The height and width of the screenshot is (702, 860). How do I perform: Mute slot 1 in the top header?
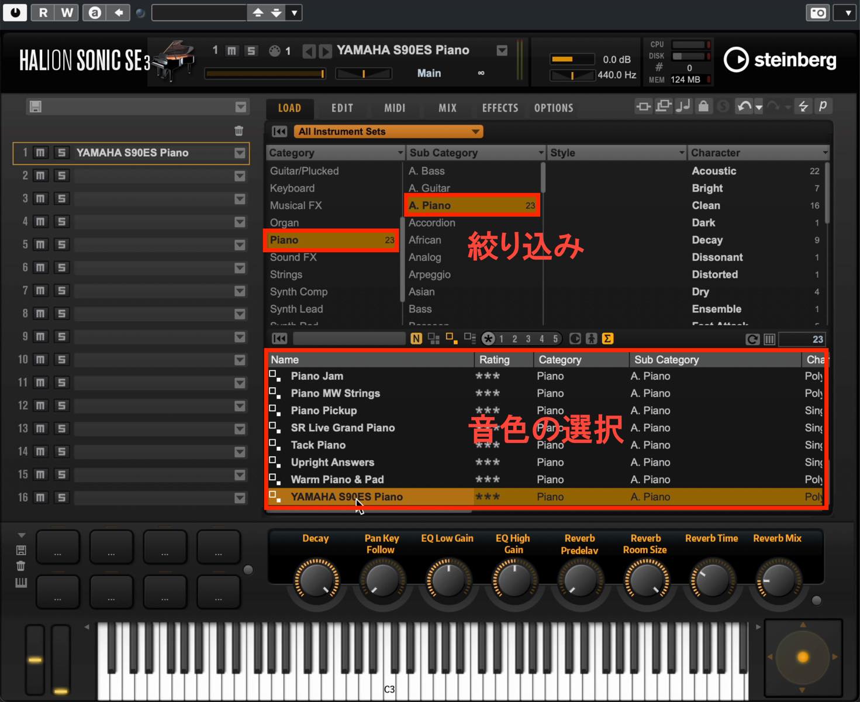click(232, 51)
